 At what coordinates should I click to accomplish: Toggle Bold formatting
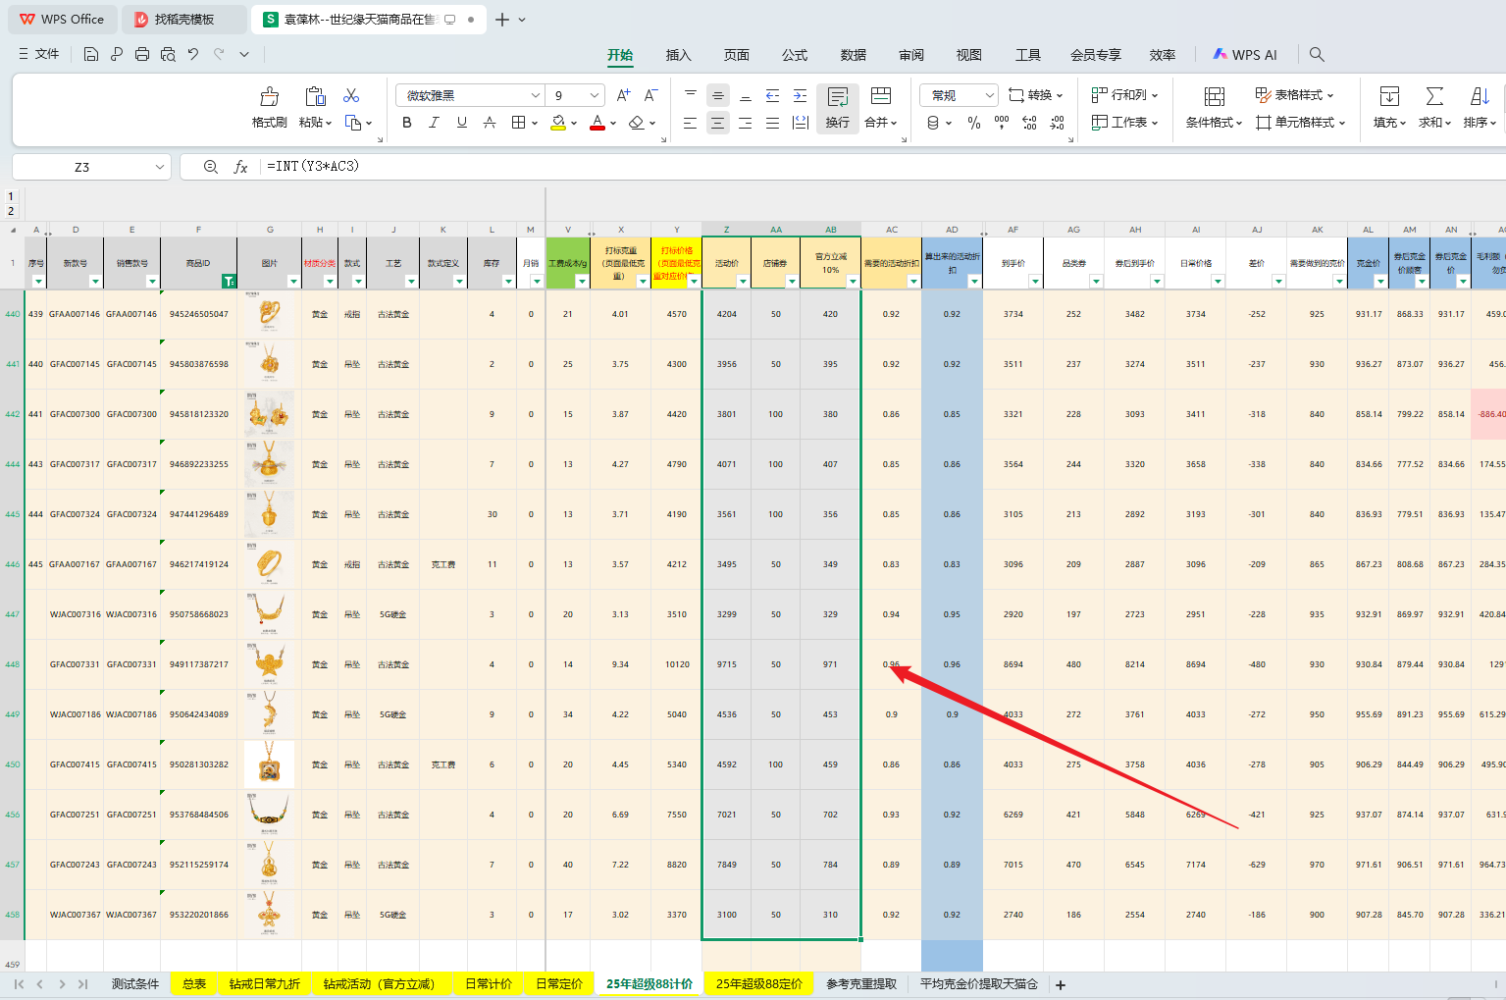tap(407, 123)
